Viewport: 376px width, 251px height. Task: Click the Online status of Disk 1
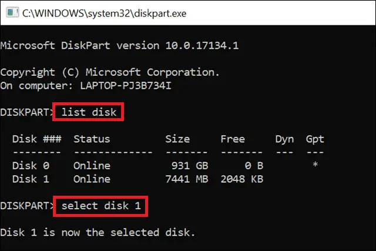92,179
